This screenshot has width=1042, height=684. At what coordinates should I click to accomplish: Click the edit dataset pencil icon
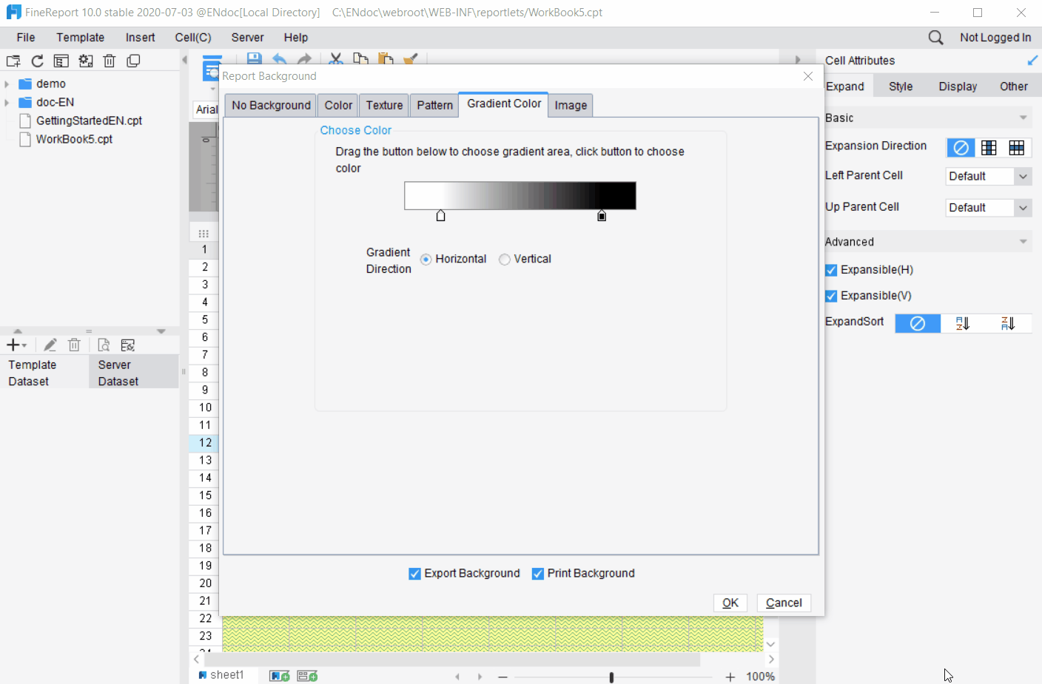pyautogui.click(x=50, y=344)
